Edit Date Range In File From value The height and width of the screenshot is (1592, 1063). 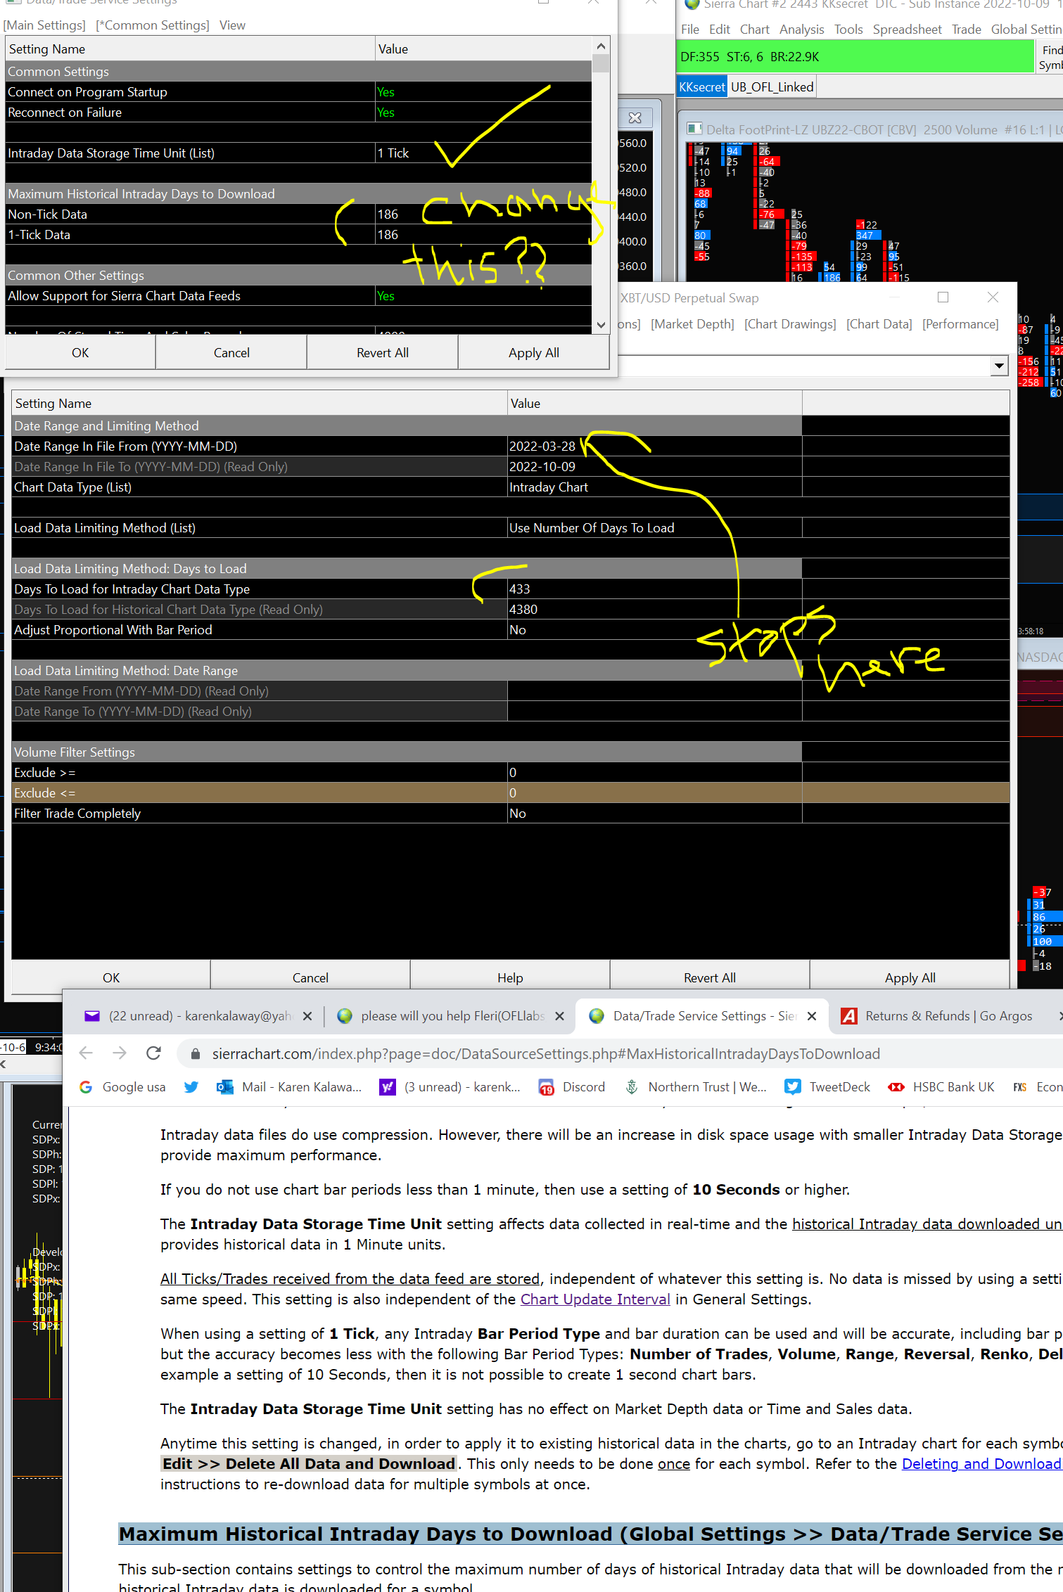click(x=654, y=447)
